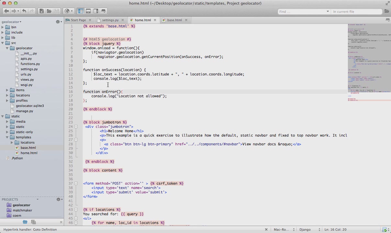Screen dimensions: 391x233
Task: Close the base.html tab
Action: point(186,20)
